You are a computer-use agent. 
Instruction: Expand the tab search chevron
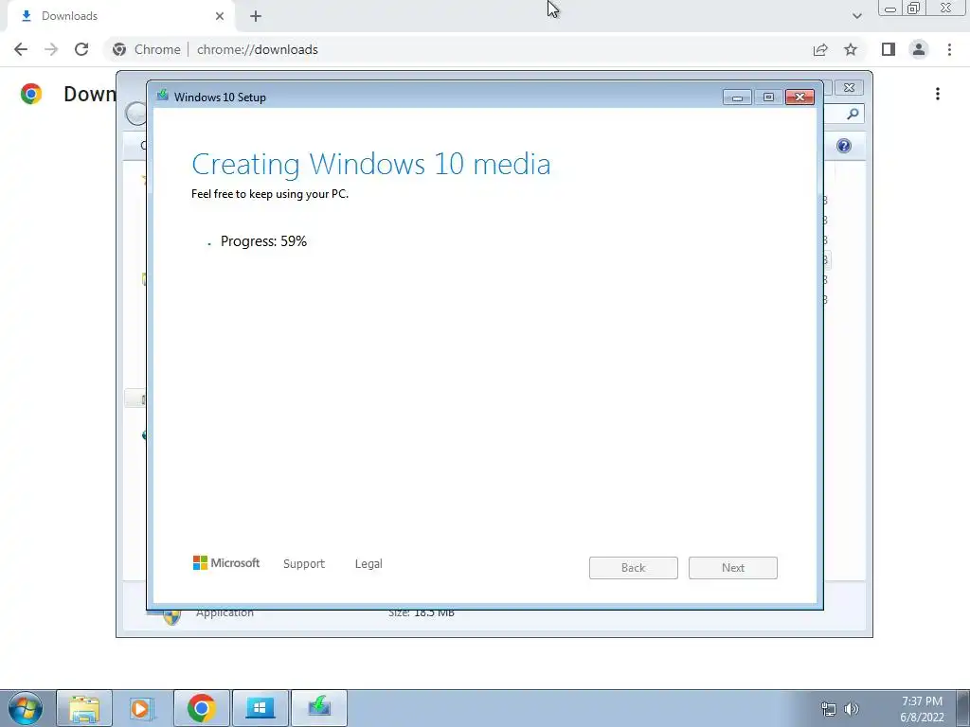click(856, 16)
